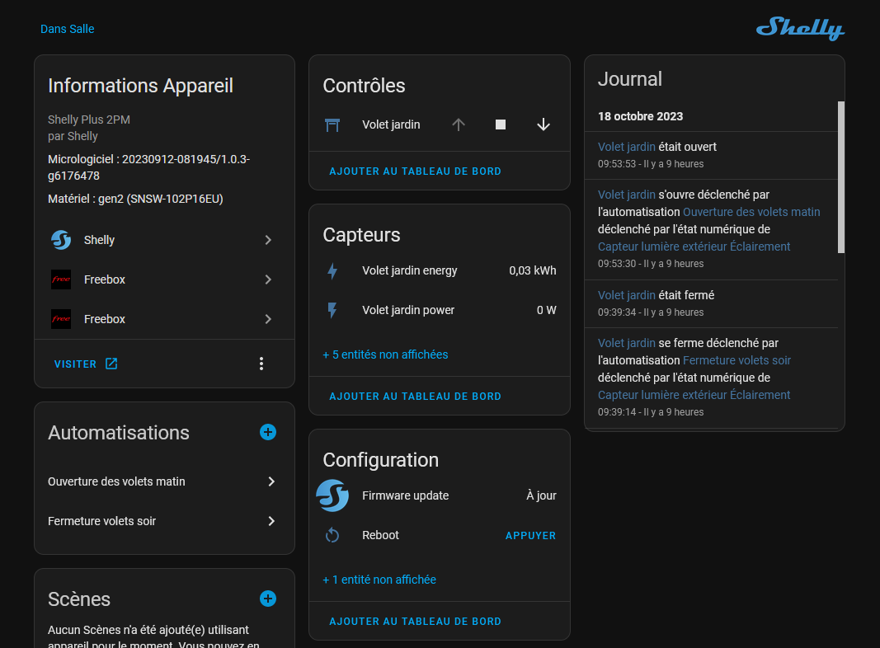Click the second Freebox logo icon
The width and height of the screenshot is (880, 648).
coord(61,319)
